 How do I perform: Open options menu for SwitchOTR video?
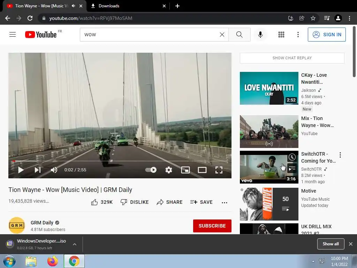tap(340, 155)
